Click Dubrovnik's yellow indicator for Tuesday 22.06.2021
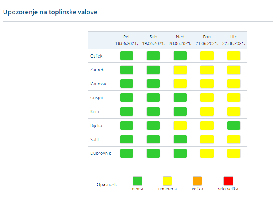 pos(233,153)
